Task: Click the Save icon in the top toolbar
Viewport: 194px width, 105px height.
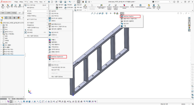Action: [x=61, y=2]
